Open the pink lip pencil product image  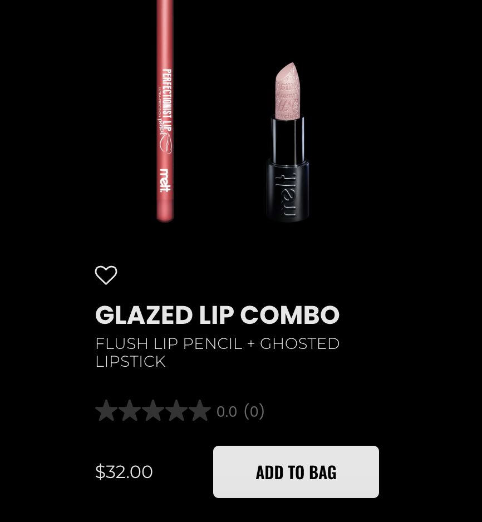pyautogui.click(x=165, y=111)
